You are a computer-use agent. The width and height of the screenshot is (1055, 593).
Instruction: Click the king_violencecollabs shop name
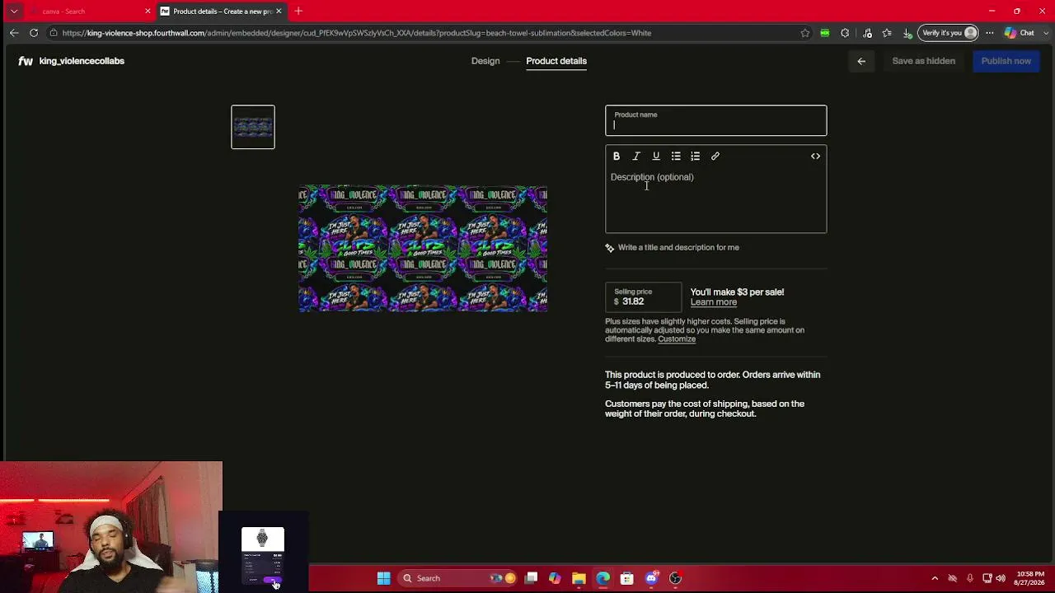82,61
